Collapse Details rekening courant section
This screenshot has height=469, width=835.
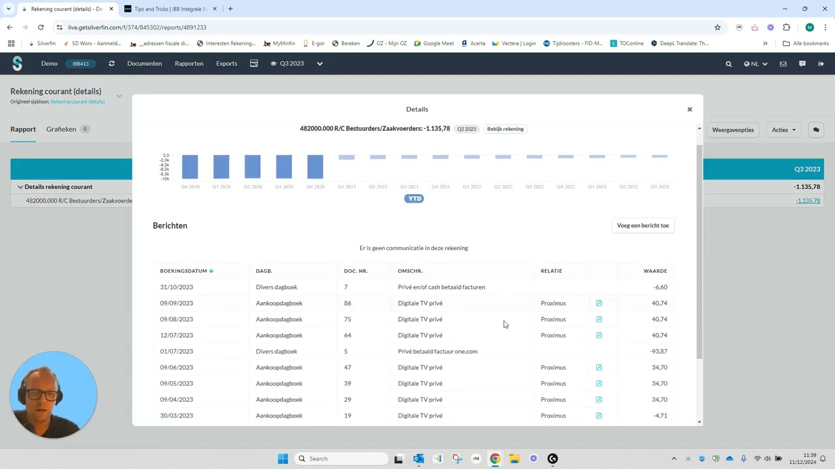pos(20,187)
